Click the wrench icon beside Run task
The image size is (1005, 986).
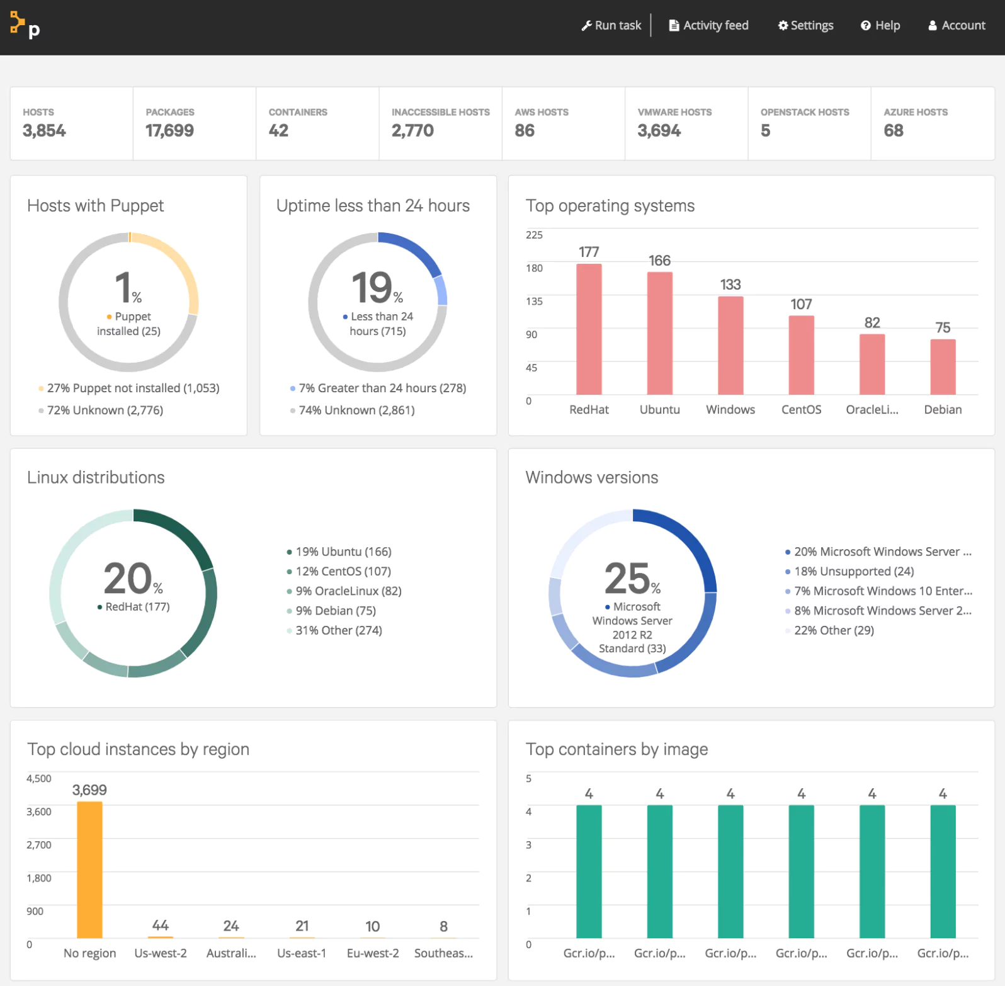(x=586, y=26)
